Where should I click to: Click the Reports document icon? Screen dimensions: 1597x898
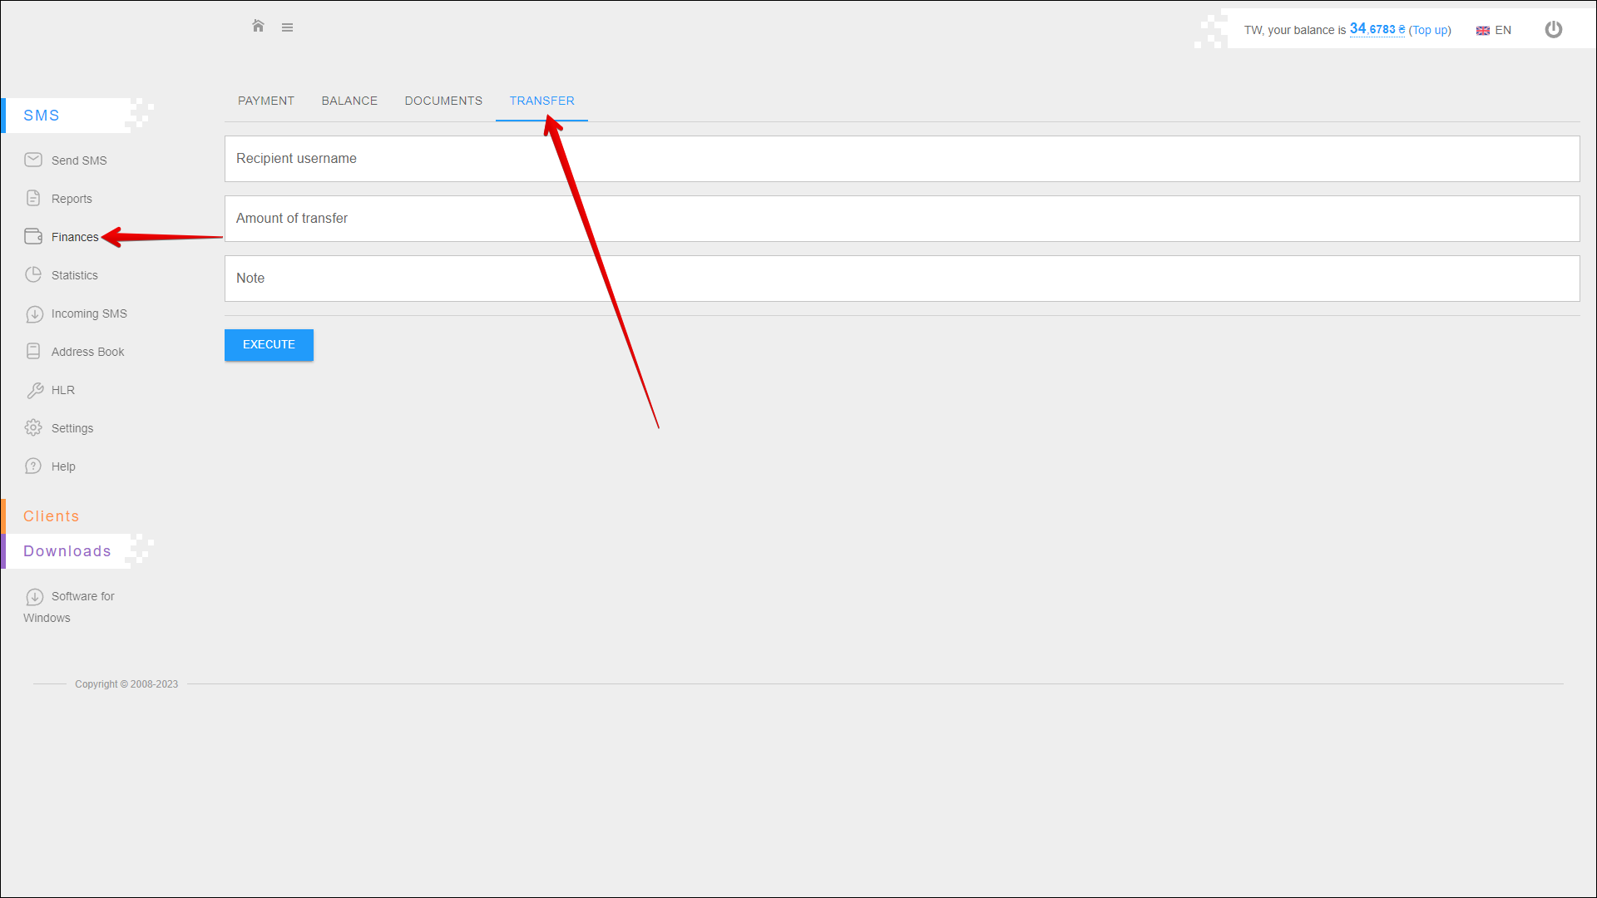(x=33, y=198)
